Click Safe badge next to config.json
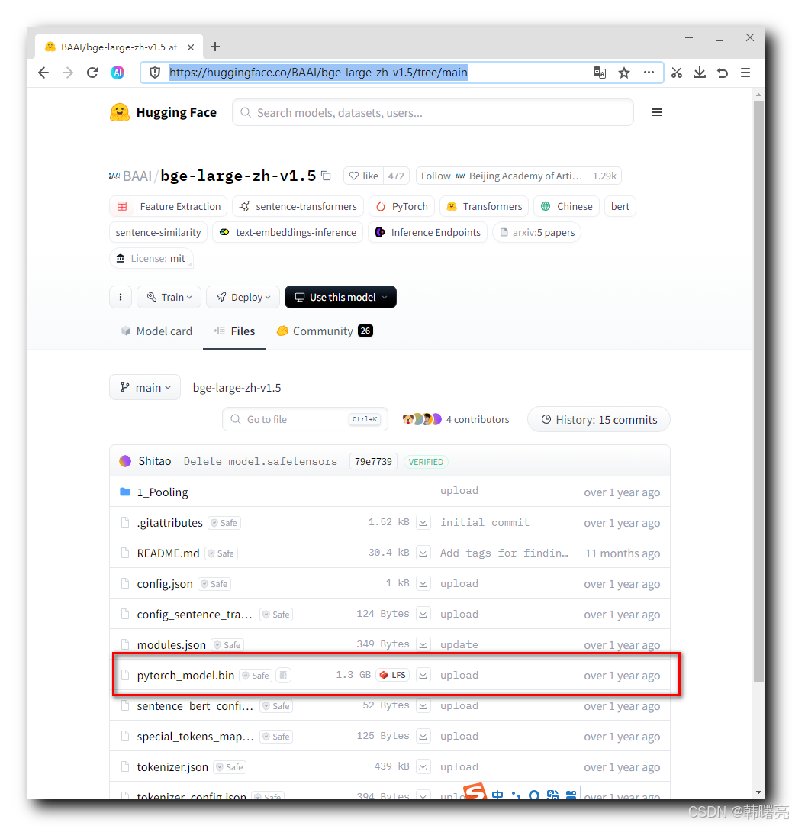The image size is (792, 826). pyautogui.click(x=214, y=584)
